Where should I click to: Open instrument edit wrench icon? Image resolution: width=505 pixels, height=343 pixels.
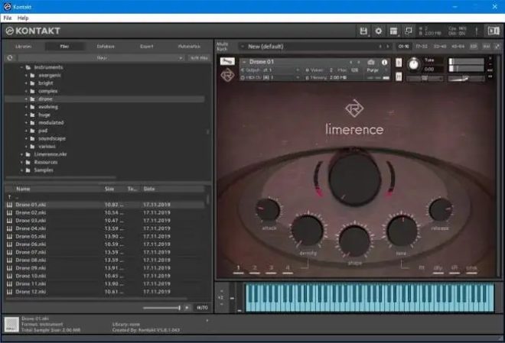(x=227, y=61)
